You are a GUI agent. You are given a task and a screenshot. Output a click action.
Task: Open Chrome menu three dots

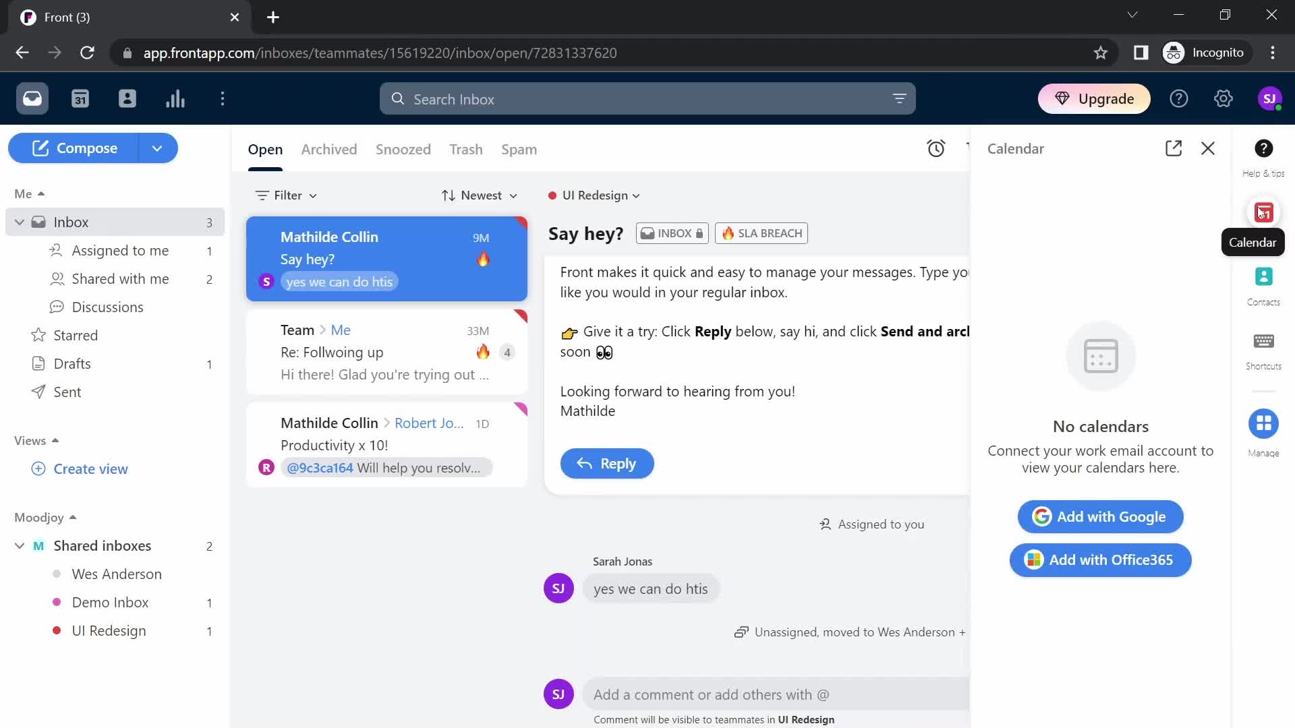click(1273, 53)
